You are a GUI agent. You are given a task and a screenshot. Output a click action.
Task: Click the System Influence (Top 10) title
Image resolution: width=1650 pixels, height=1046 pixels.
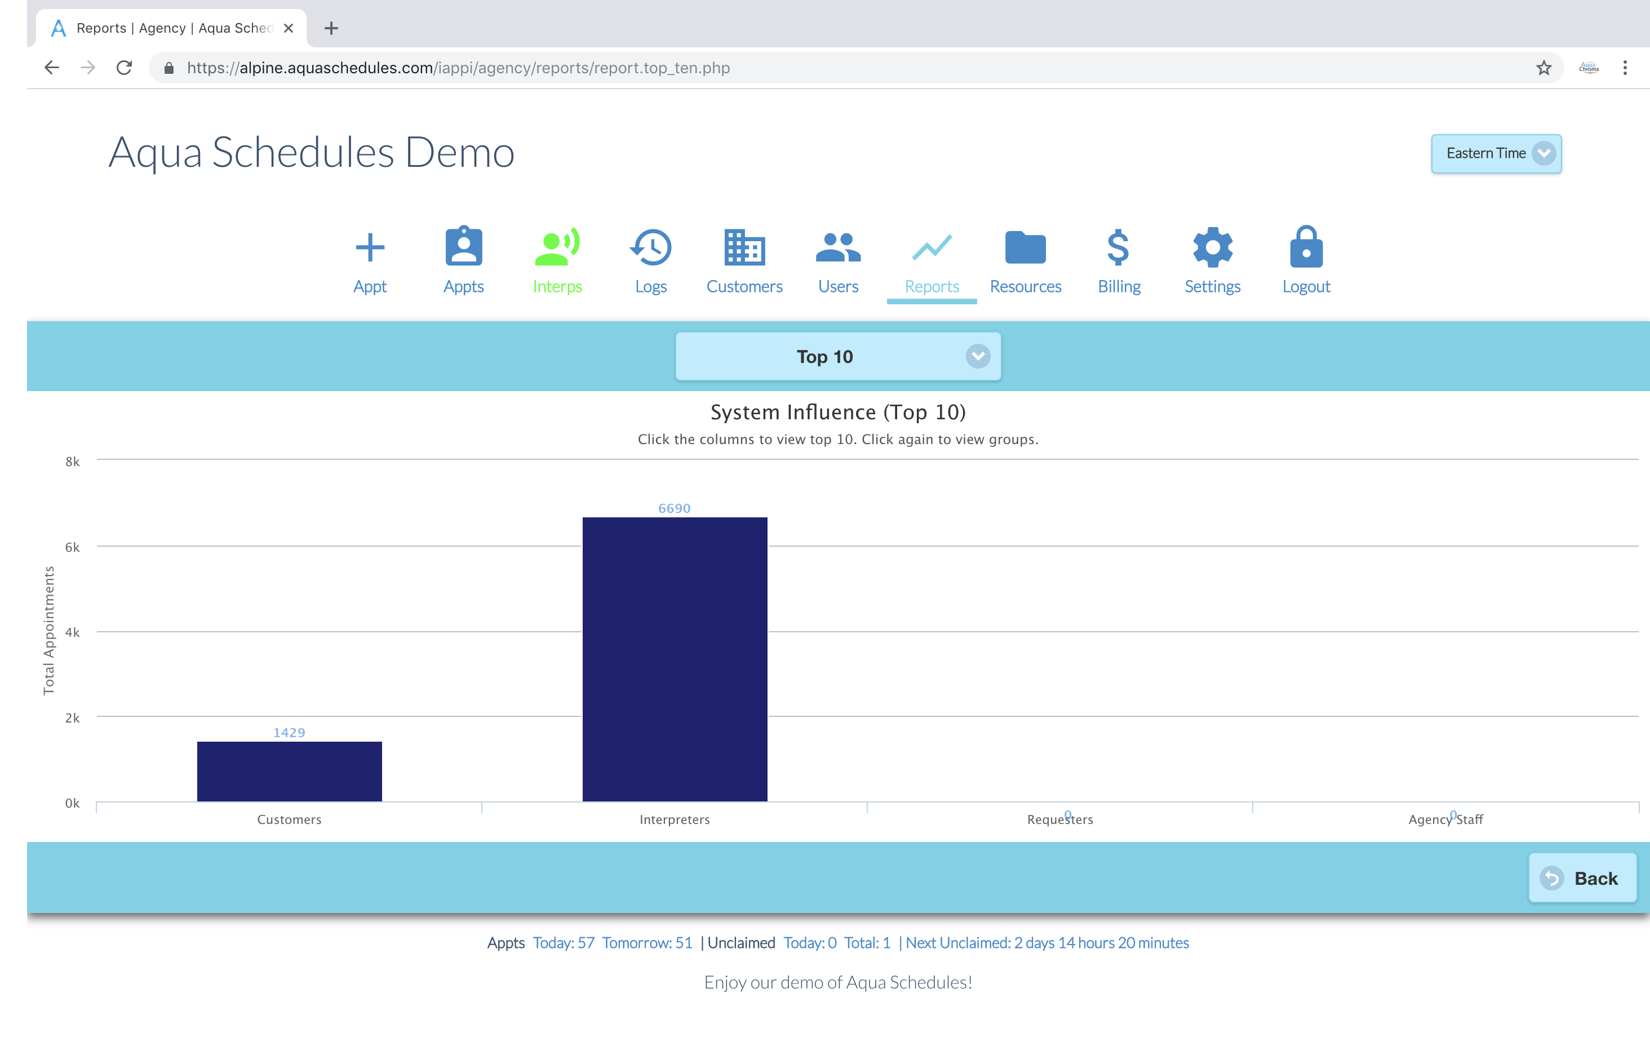coord(838,412)
